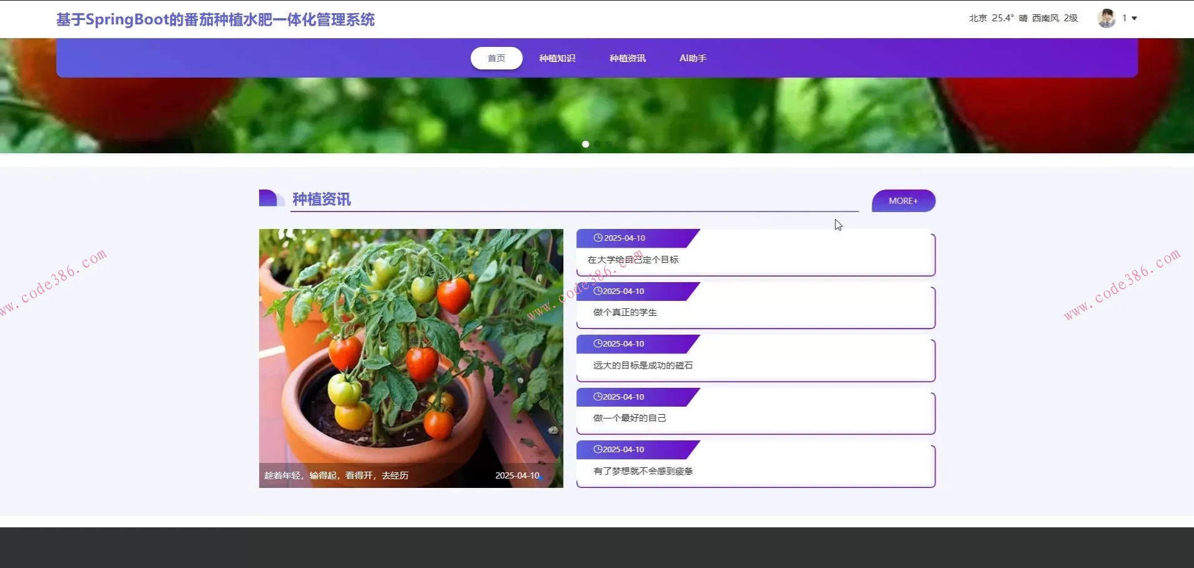Click the featured tomato plant image
The width and height of the screenshot is (1194, 568).
[x=411, y=357]
